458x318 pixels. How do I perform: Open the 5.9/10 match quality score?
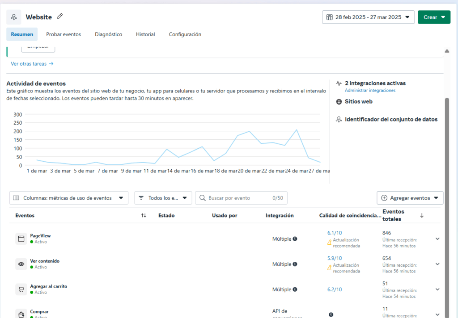tap(335, 258)
